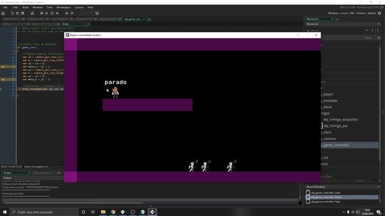This screenshot has height=216, width=385.
Task: Go to next search result arrow
Action: (x=378, y=31)
